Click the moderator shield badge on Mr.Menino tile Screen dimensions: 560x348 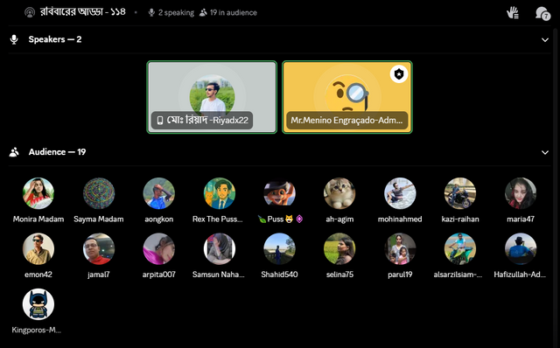coord(399,73)
